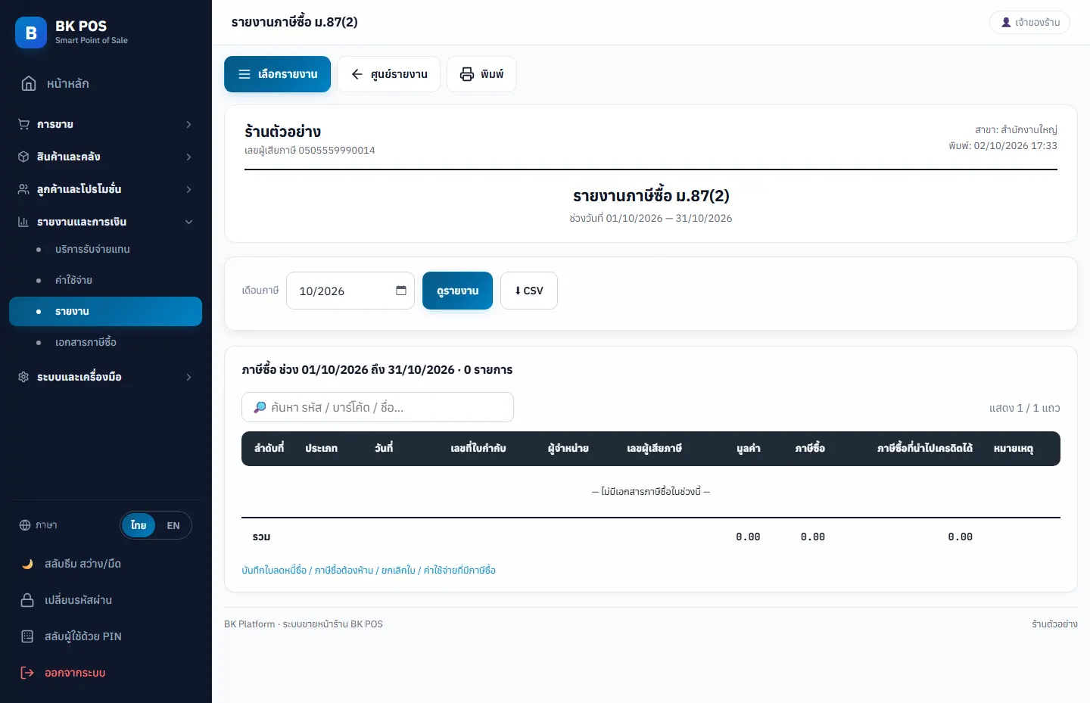Switch language to EN
Screen dimensions: 1090x703
[x=173, y=525]
